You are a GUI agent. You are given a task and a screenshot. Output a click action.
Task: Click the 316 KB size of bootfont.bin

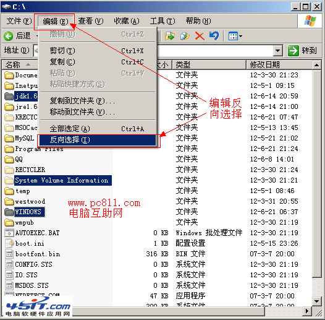(157, 254)
